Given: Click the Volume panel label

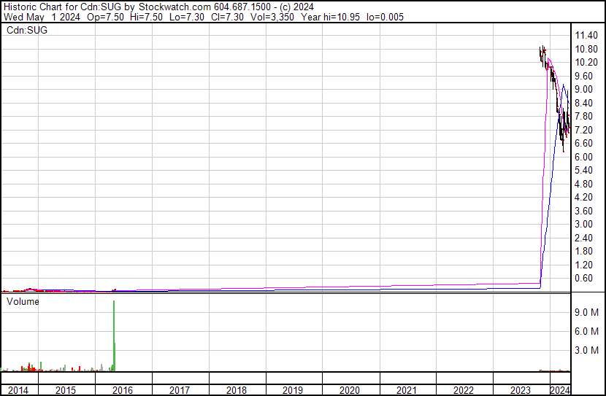Looking at the screenshot, I should click(x=23, y=302).
